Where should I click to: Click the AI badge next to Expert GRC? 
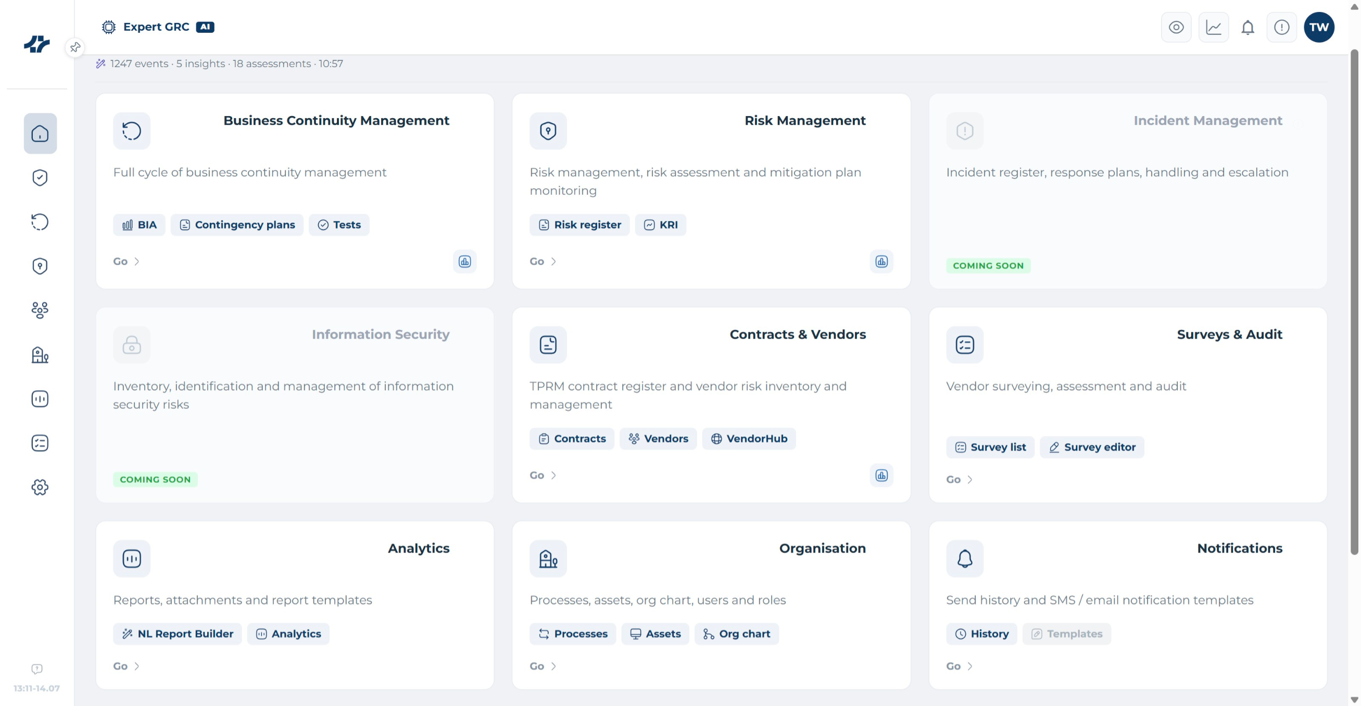(x=205, y=27)
